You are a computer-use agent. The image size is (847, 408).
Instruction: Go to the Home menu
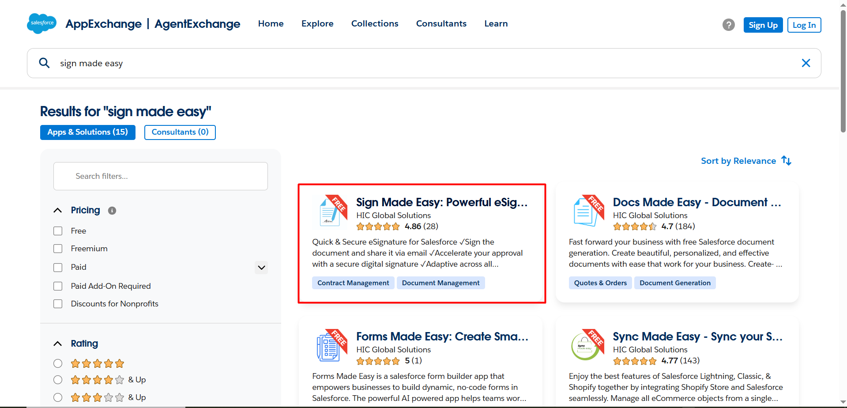point(271,24)
